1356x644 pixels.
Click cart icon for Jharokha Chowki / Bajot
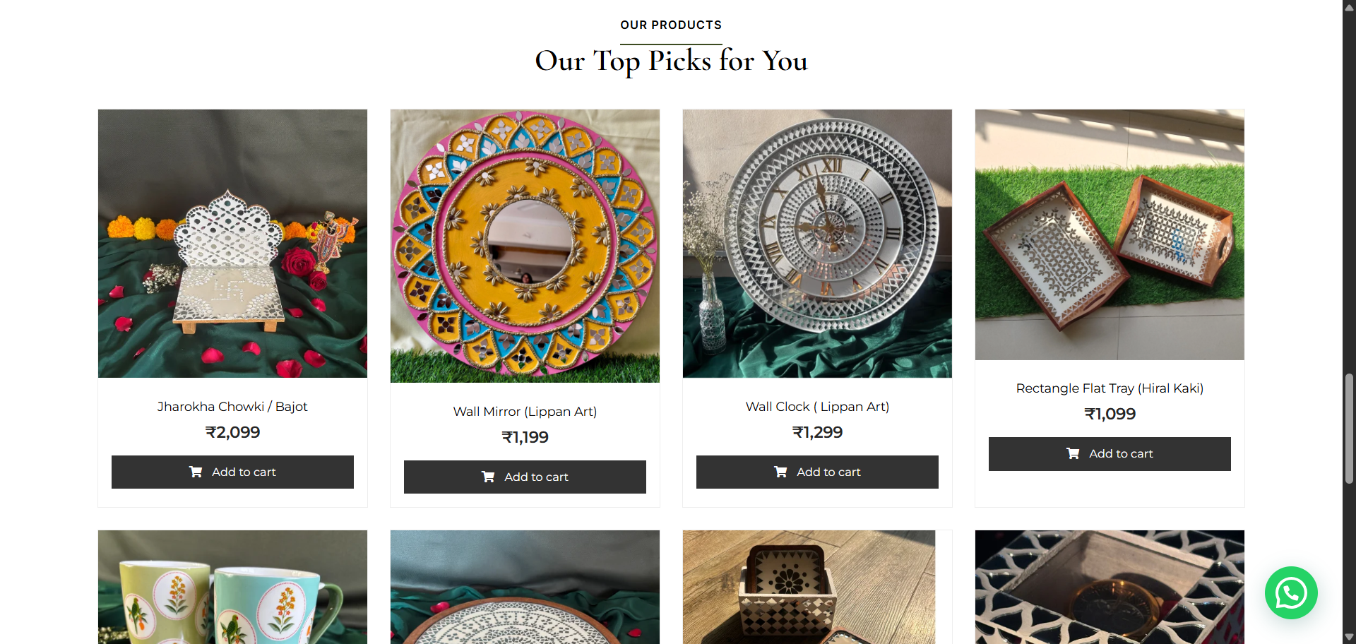tap(196, 472)
